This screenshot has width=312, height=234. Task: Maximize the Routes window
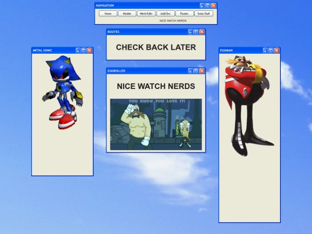click(196, 32)
